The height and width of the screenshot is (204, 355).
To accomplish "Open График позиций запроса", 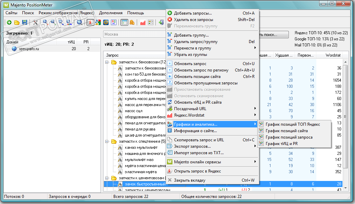I will 295,137.
